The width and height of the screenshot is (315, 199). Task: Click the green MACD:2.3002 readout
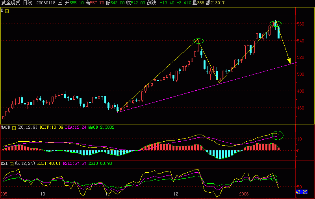coord(102,127)
